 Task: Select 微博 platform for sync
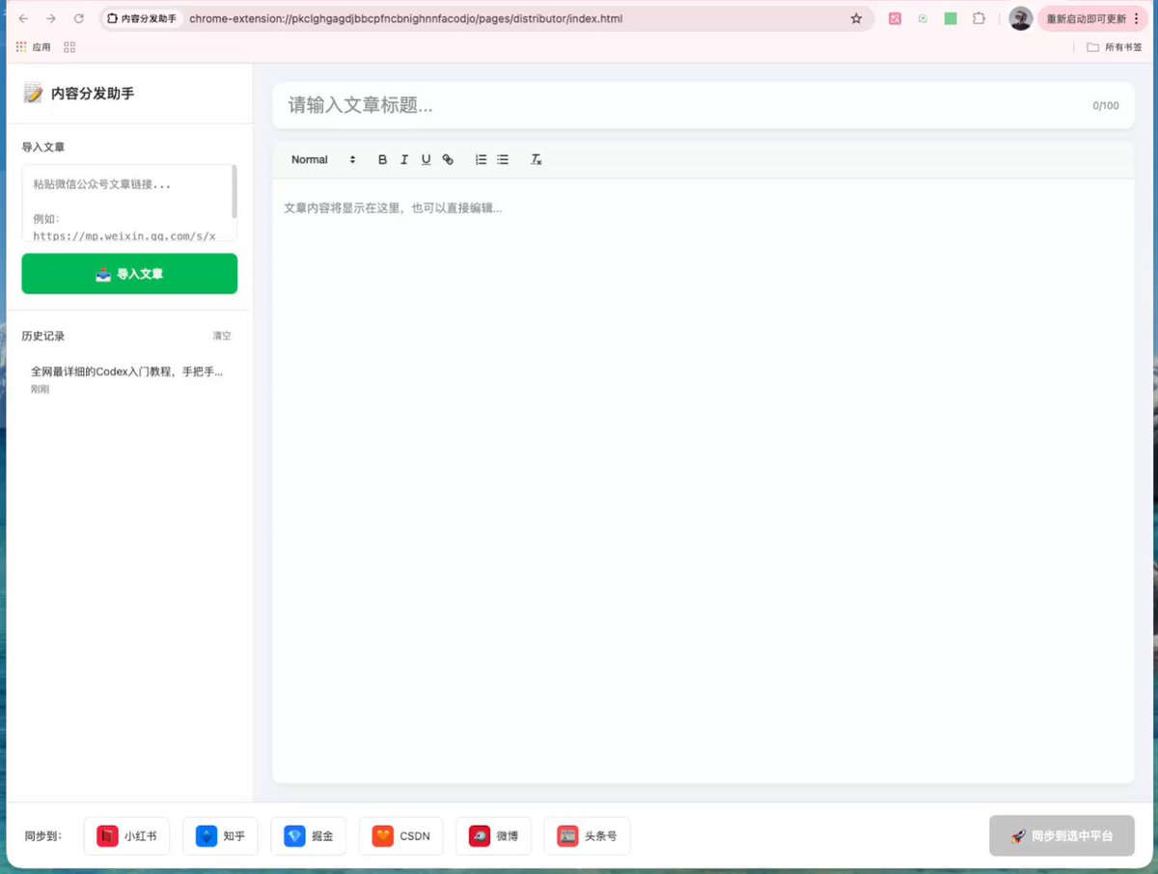click(493, 836)
